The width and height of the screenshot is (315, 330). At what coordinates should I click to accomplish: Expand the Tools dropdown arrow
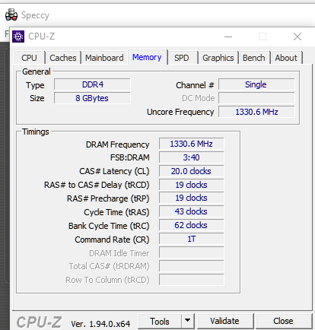[x=188, y=321]
